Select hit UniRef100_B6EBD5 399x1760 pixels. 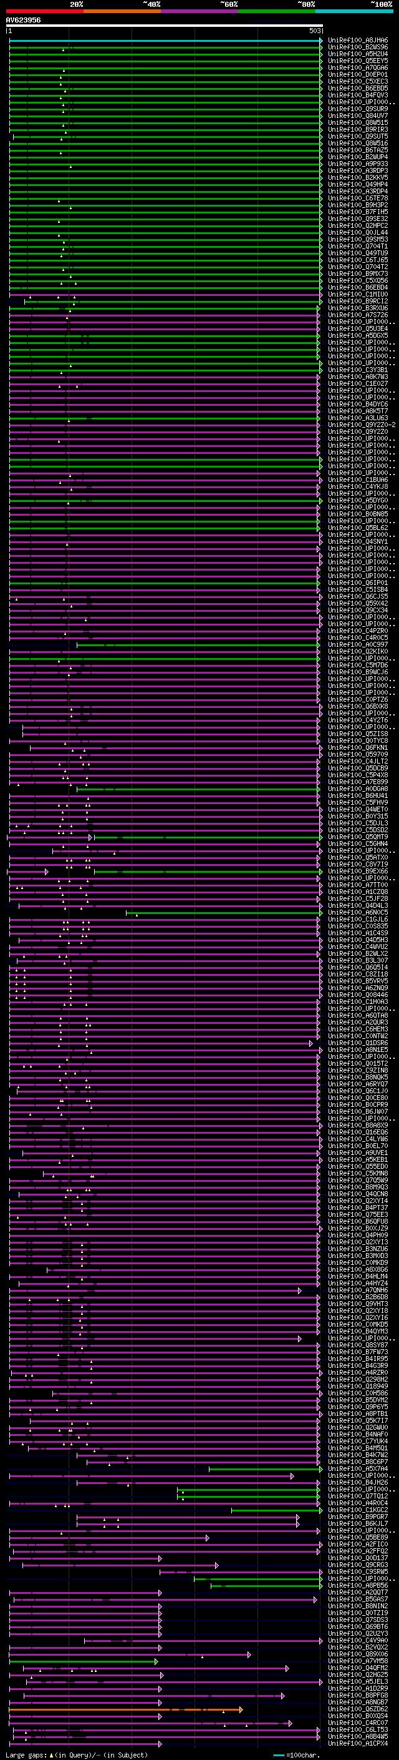point(358,88)
